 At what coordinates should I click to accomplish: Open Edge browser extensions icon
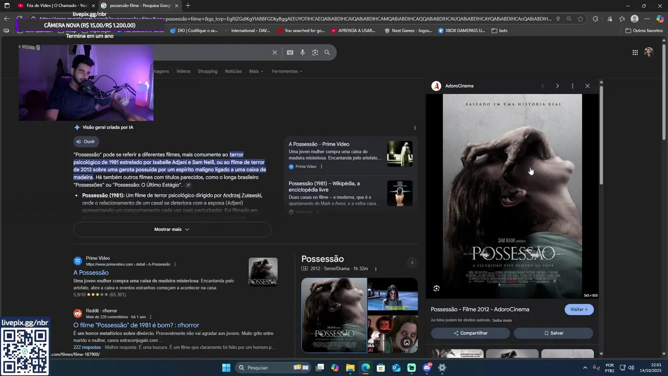click(595, 19)
